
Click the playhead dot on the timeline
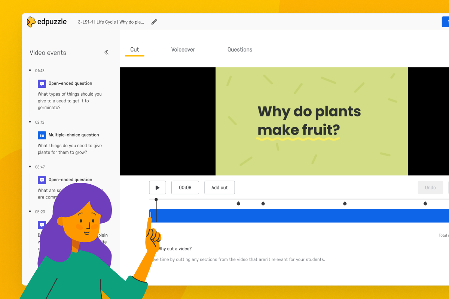click(156, 200)
